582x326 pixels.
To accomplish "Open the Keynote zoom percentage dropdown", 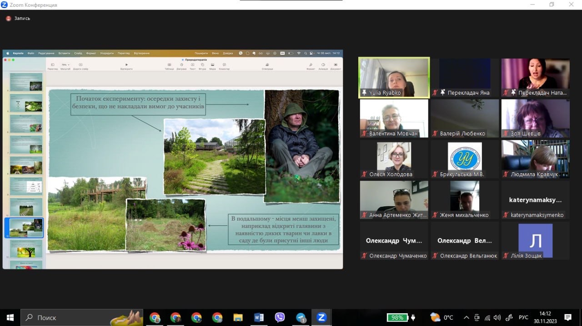I will (x=65, y=65).
